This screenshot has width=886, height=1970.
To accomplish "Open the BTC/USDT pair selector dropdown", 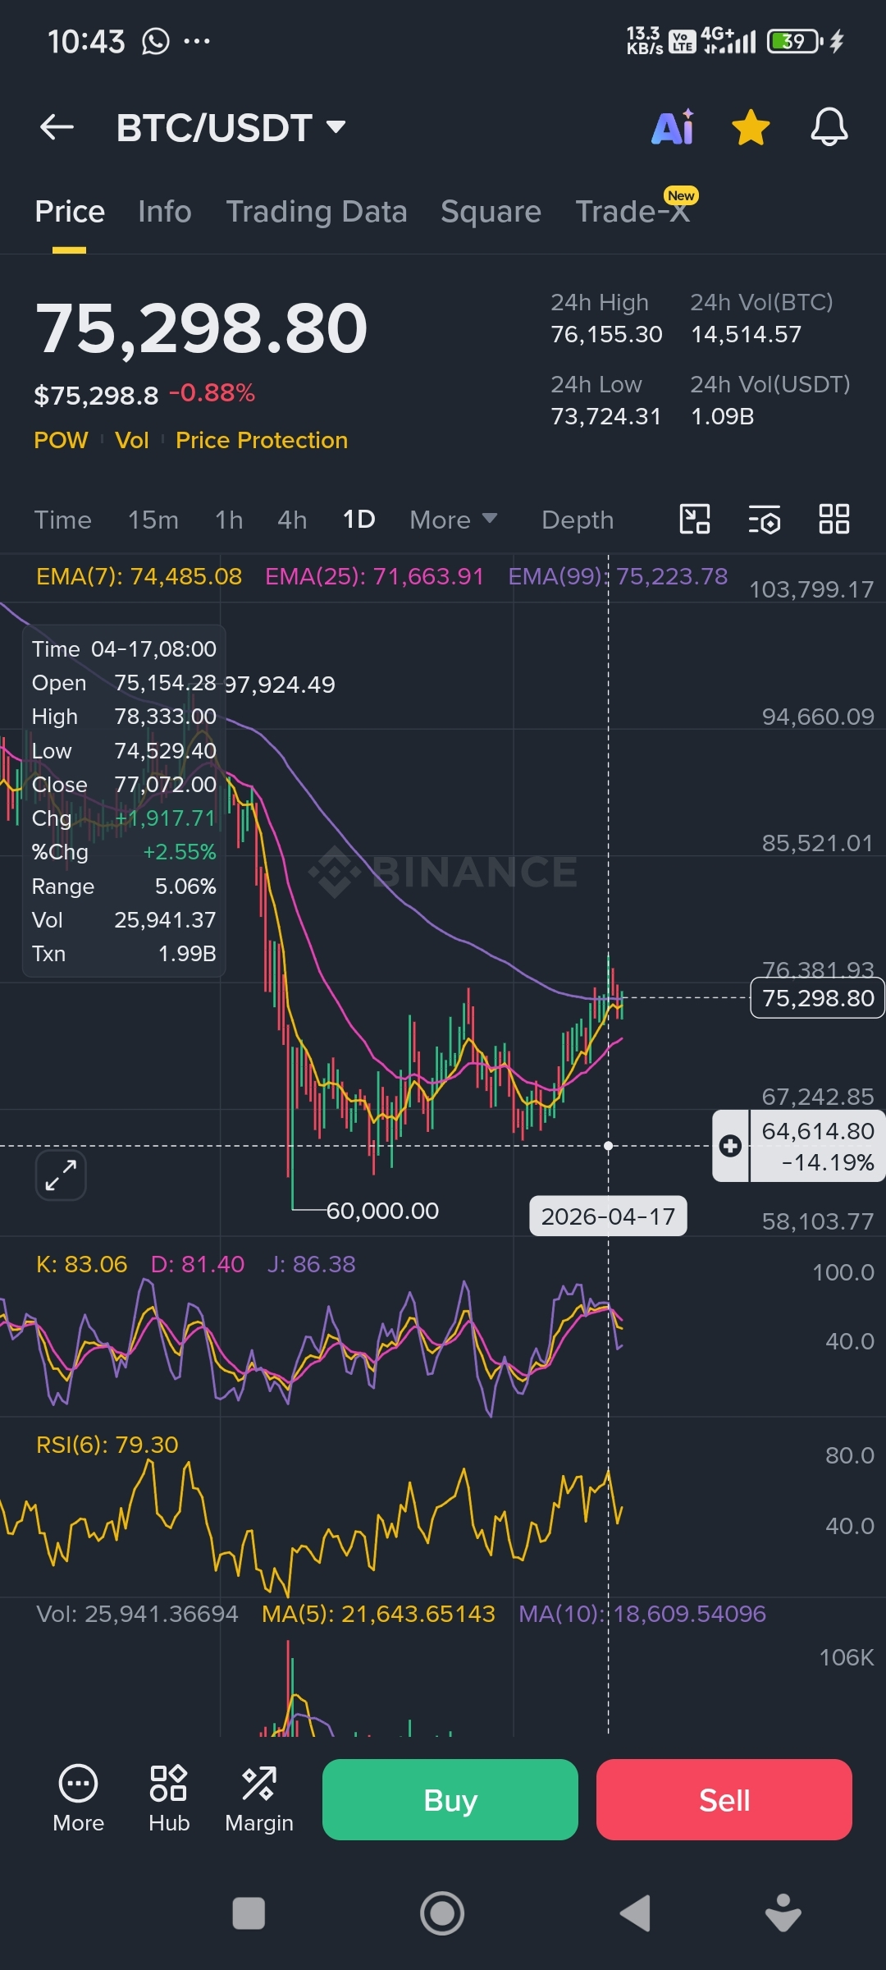I will click(231, 127).
